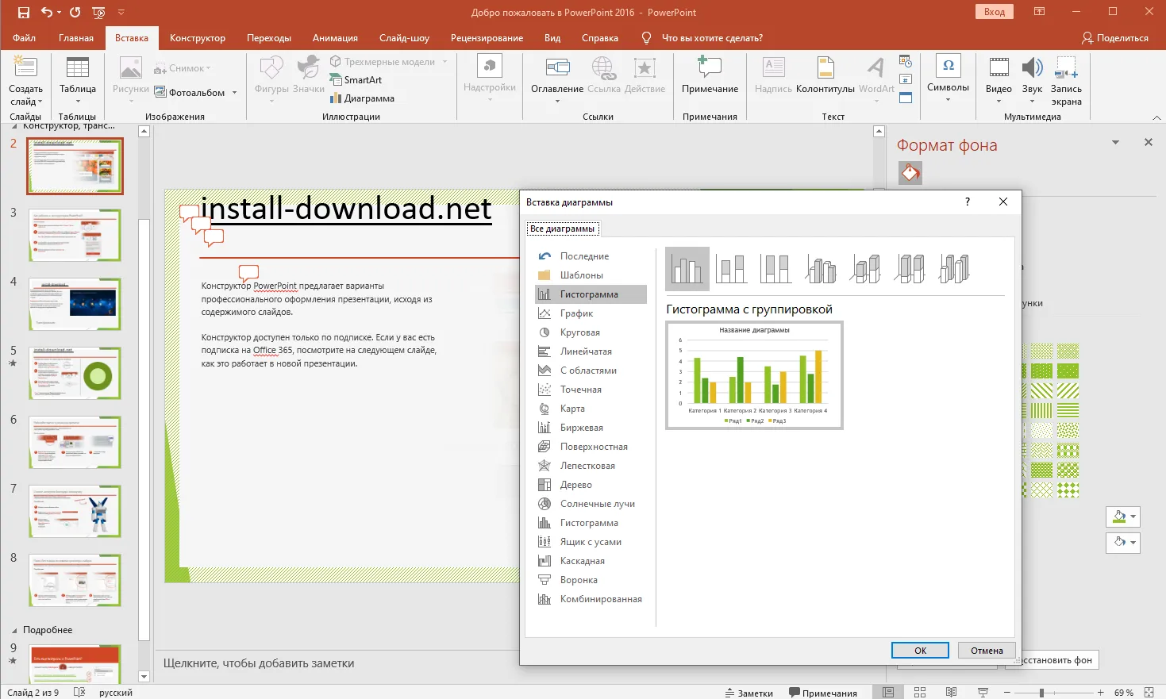Toggle the Примечания pane in status bar

[x=822, y=693]
